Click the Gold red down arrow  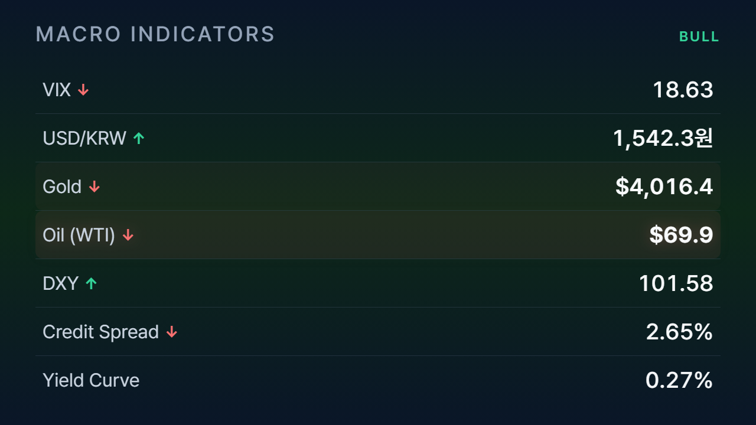click(x=94, y=187)
